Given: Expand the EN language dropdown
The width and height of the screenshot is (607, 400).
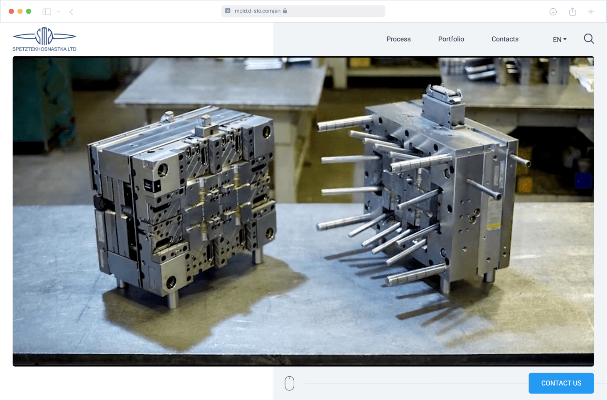Looking at the screenshot, I should 560,39.
